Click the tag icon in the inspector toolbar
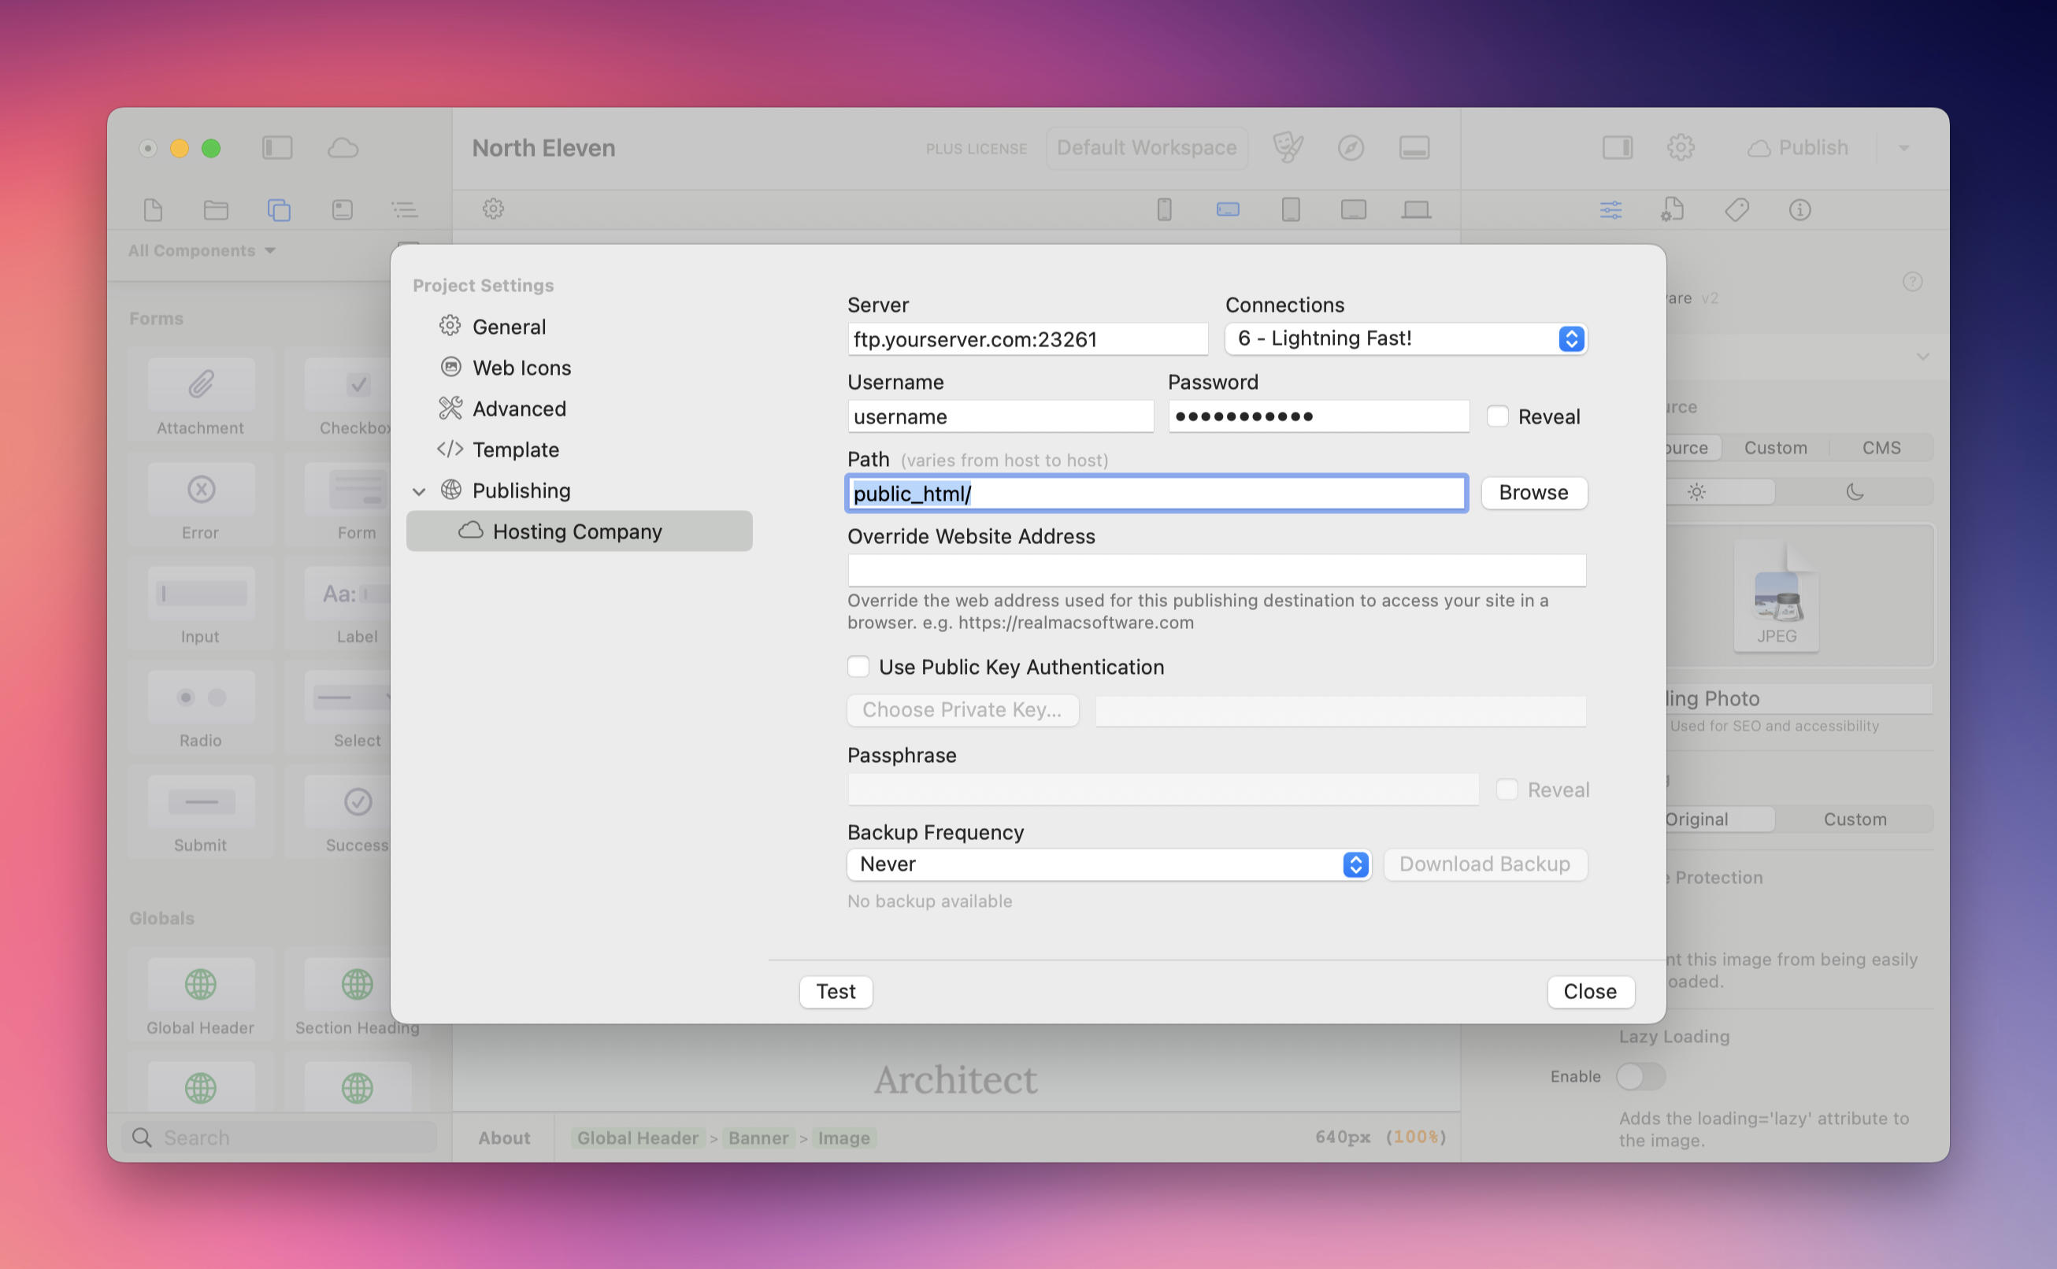This screenshot has width=2057, height=1269. [x=1736, y=210]
